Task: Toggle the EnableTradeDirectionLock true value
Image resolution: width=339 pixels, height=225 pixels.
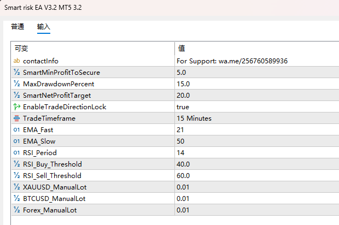Action: (257, 106)
